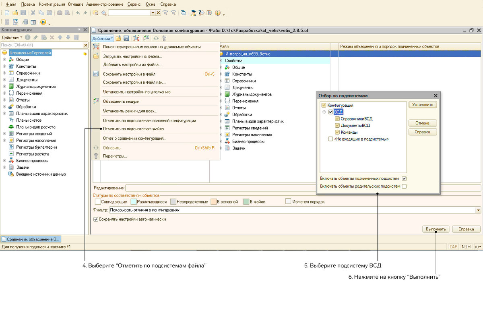Image resolution: width=483 pixels, height=311 pixels.
Task: Click the Open file toolbar icon
Action: 15,13
